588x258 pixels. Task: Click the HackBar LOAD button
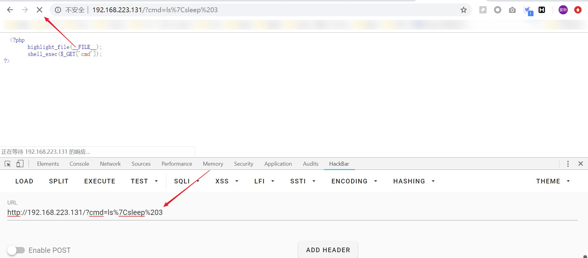click(24, 181)
